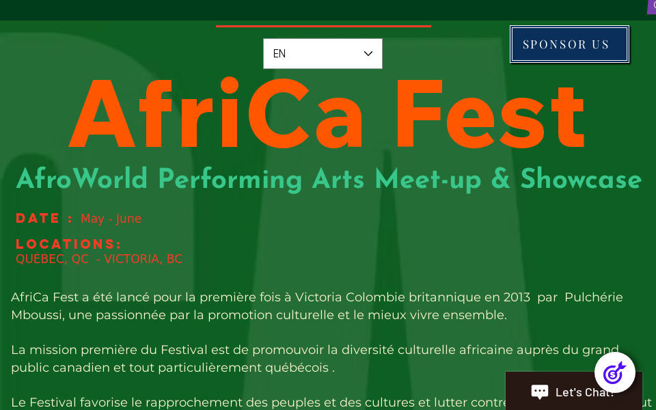Click the SPONSOR US button

point(569,44)
